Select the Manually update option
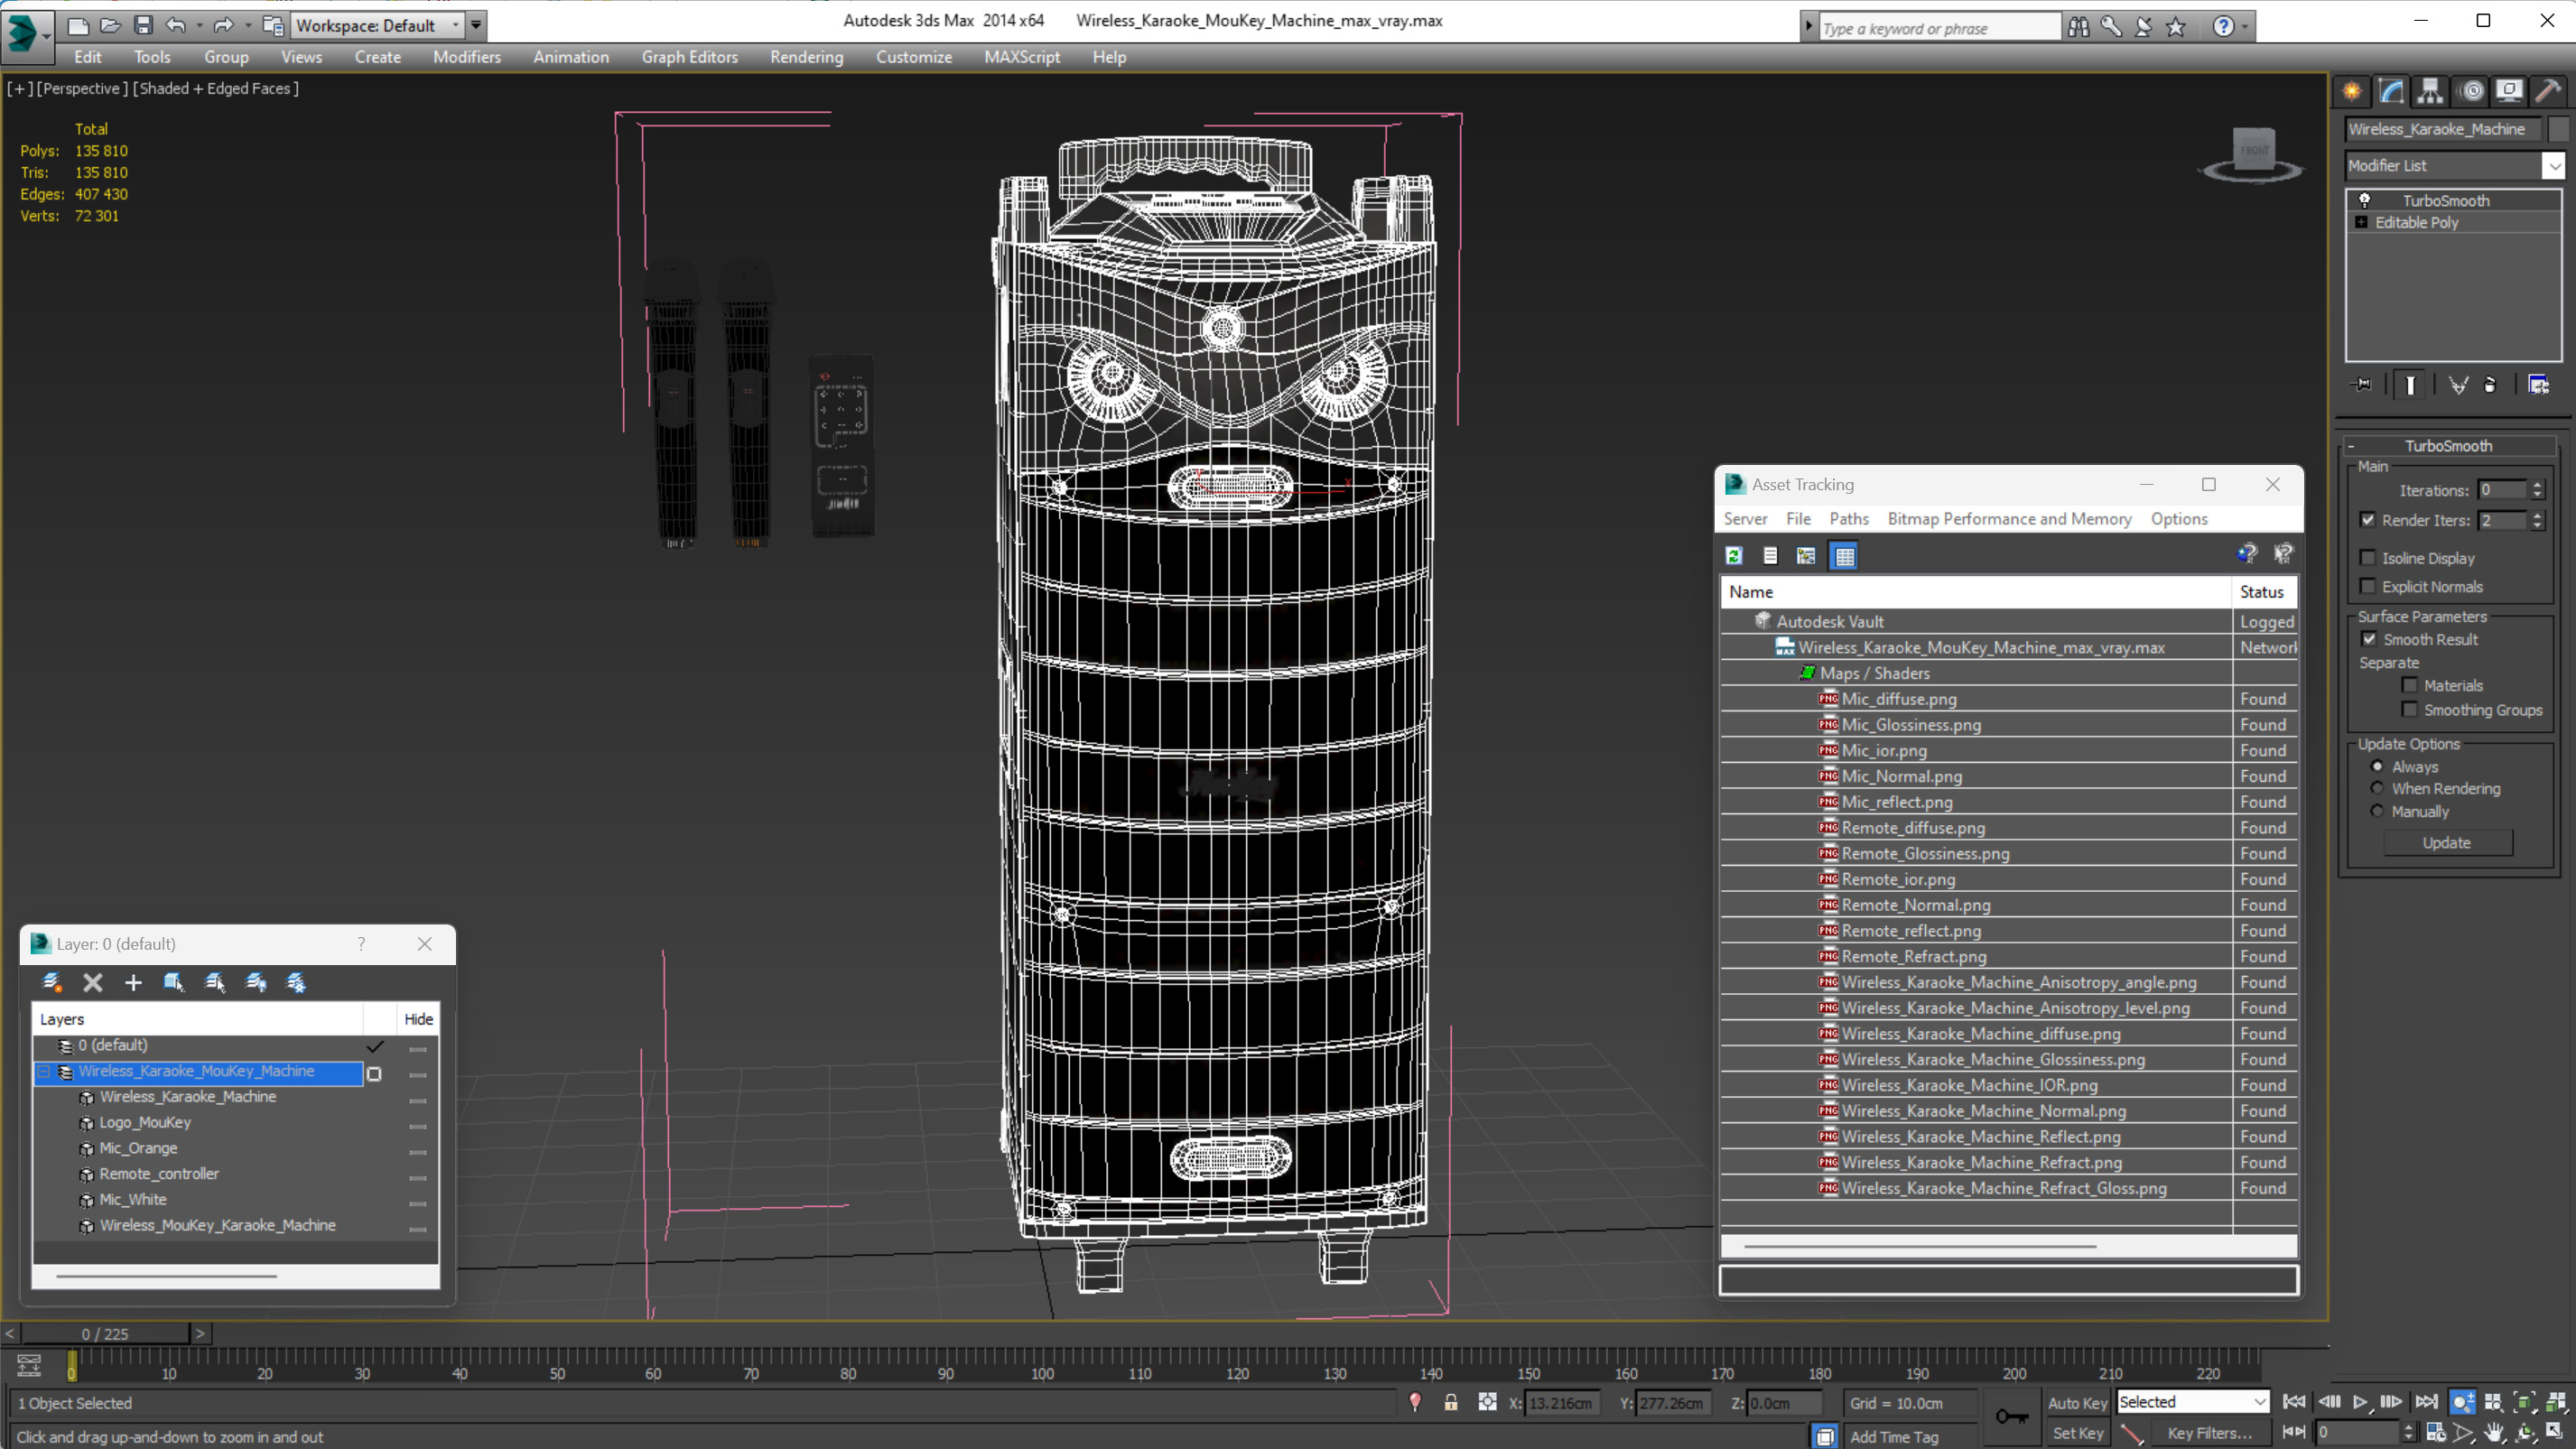The width and height of the screenshot is (2576, 1449). point(2377,811)
